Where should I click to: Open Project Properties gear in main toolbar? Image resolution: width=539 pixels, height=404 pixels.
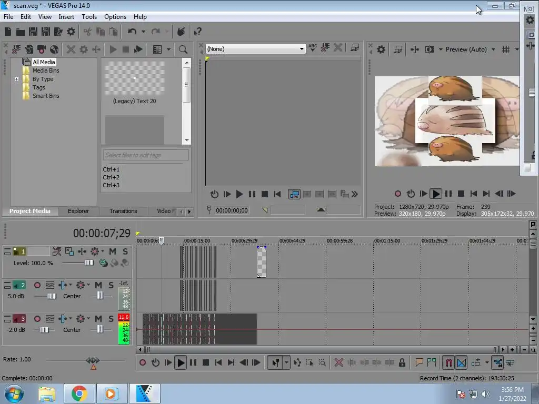point(71,32)
